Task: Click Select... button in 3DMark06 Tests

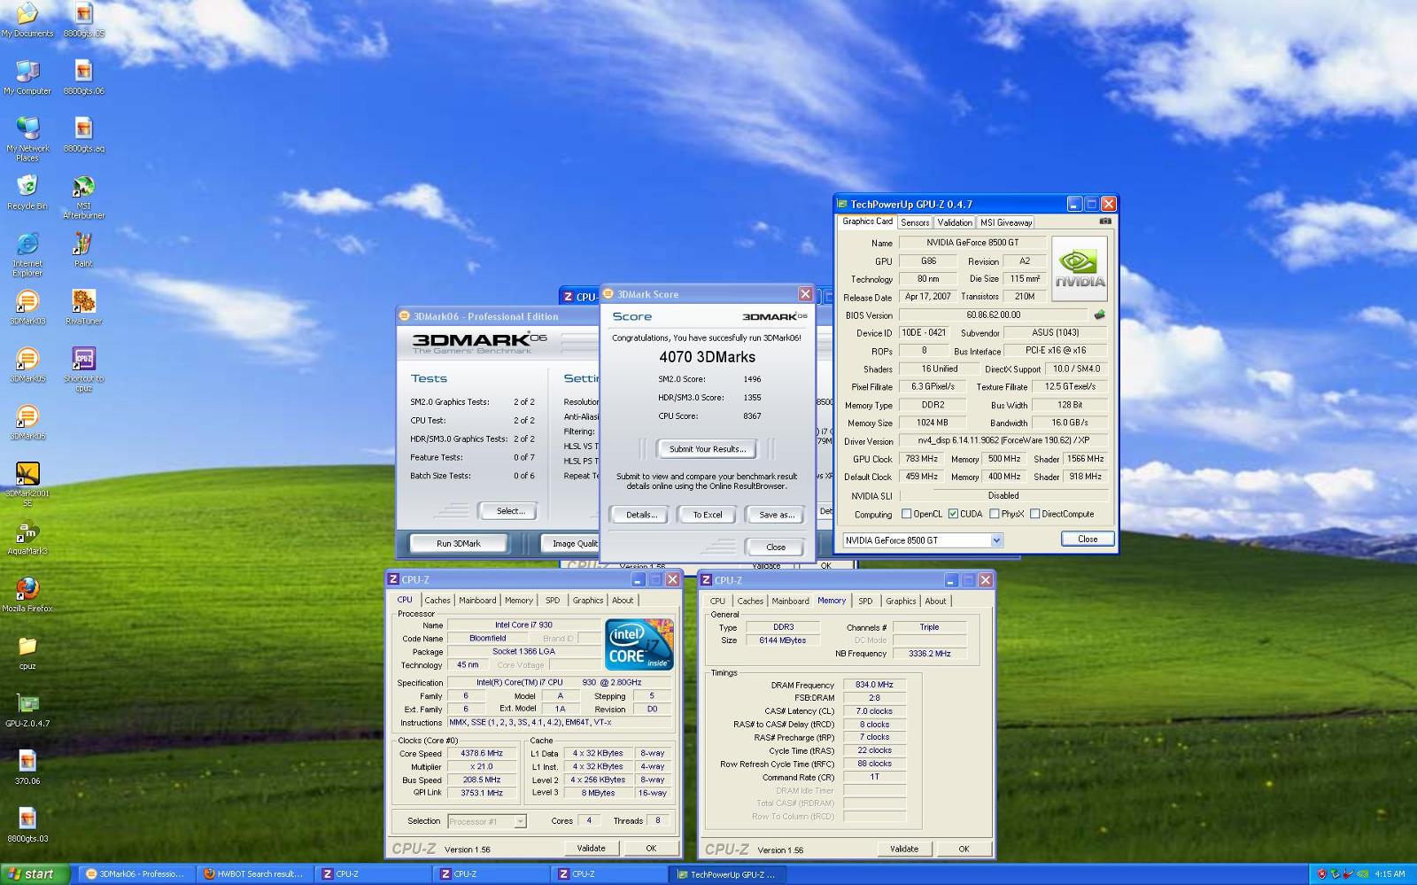Action: 510,511
